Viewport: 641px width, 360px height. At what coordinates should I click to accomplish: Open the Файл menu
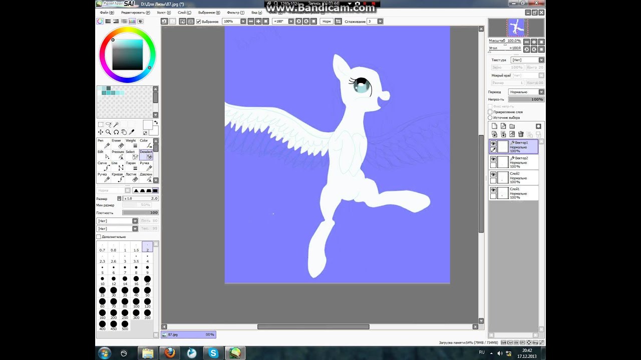[106, 12]
